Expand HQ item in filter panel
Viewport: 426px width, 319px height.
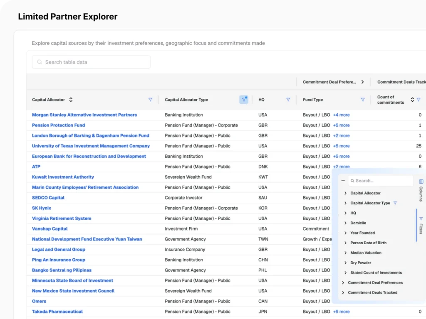345,213
